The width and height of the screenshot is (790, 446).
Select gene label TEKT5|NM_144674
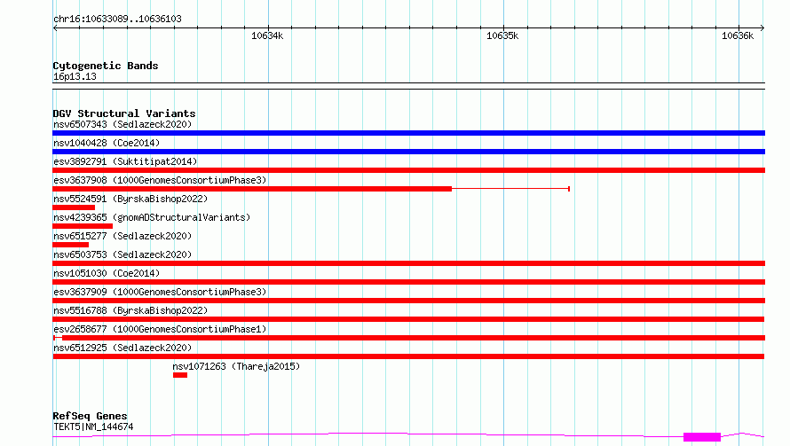click(x=93, y=426)
